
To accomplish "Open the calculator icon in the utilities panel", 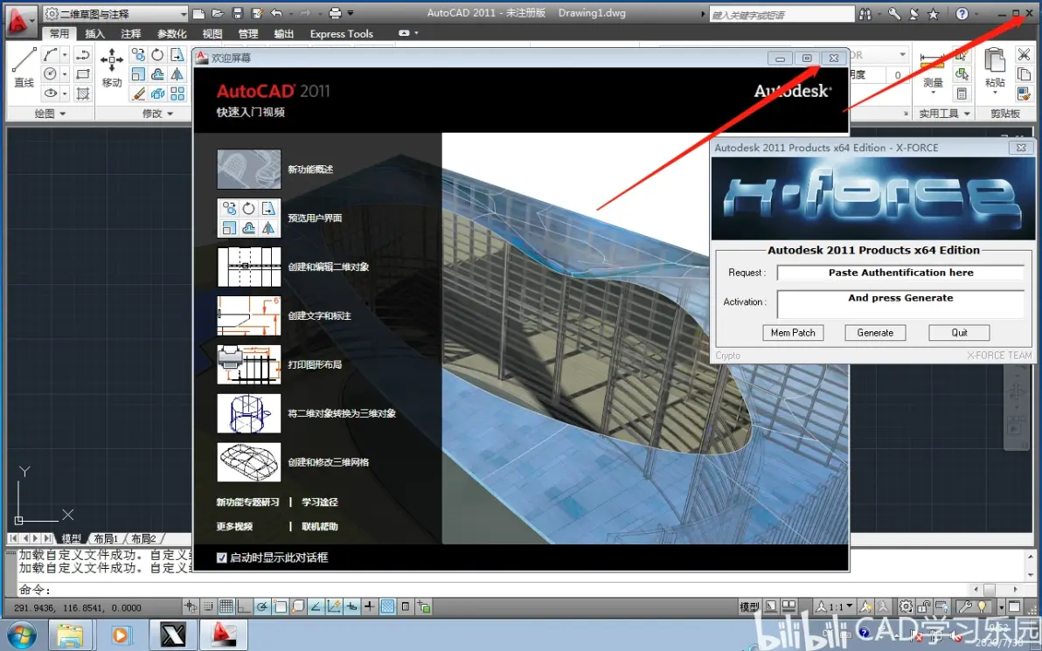I will pos(961,93).
